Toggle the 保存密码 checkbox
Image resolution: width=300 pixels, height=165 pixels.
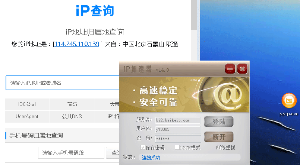tap(143, 148)
